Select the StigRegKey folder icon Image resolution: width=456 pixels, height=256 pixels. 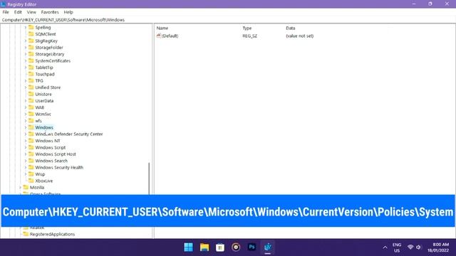[31, 41]
